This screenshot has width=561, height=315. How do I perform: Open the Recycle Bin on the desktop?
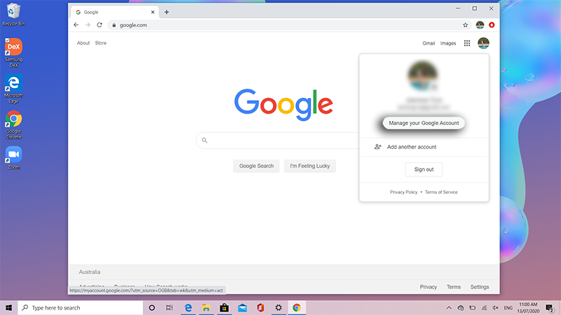pos(13,12)
